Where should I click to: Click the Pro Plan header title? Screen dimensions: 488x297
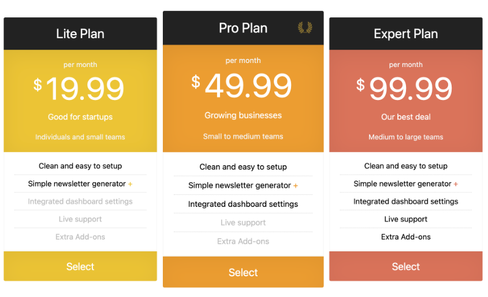[243, 28]
